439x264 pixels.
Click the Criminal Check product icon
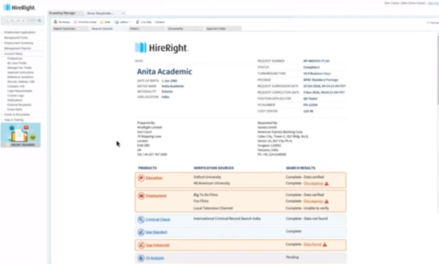tap(141, 219)
